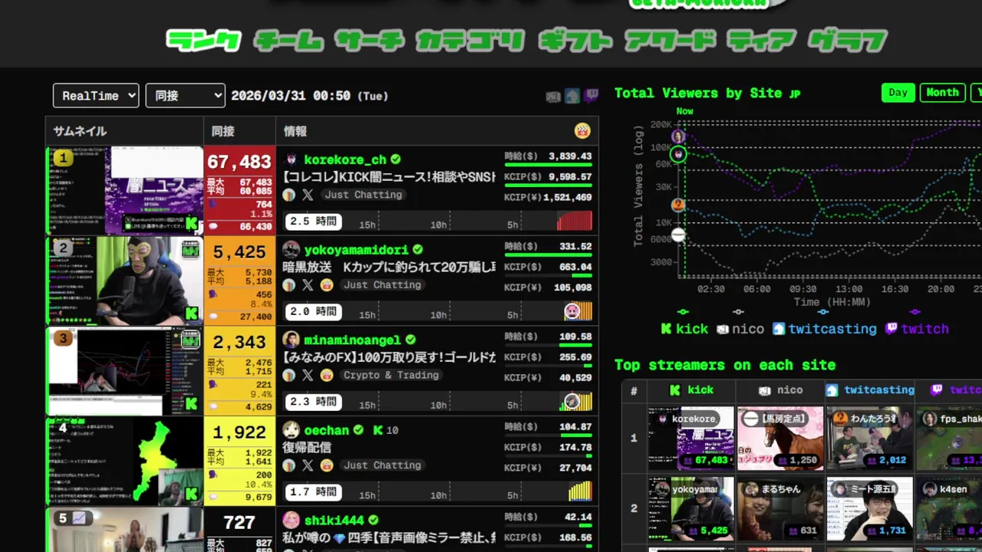
Task: Switch to the サーチ tab
Action: pos(370,40)
